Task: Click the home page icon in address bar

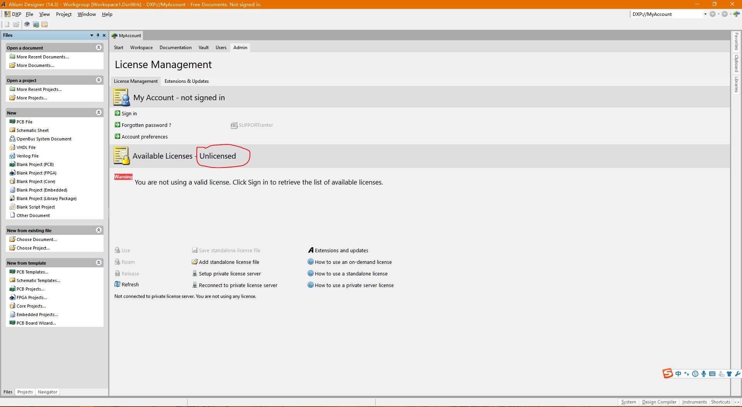Action: tap(737, 14)
